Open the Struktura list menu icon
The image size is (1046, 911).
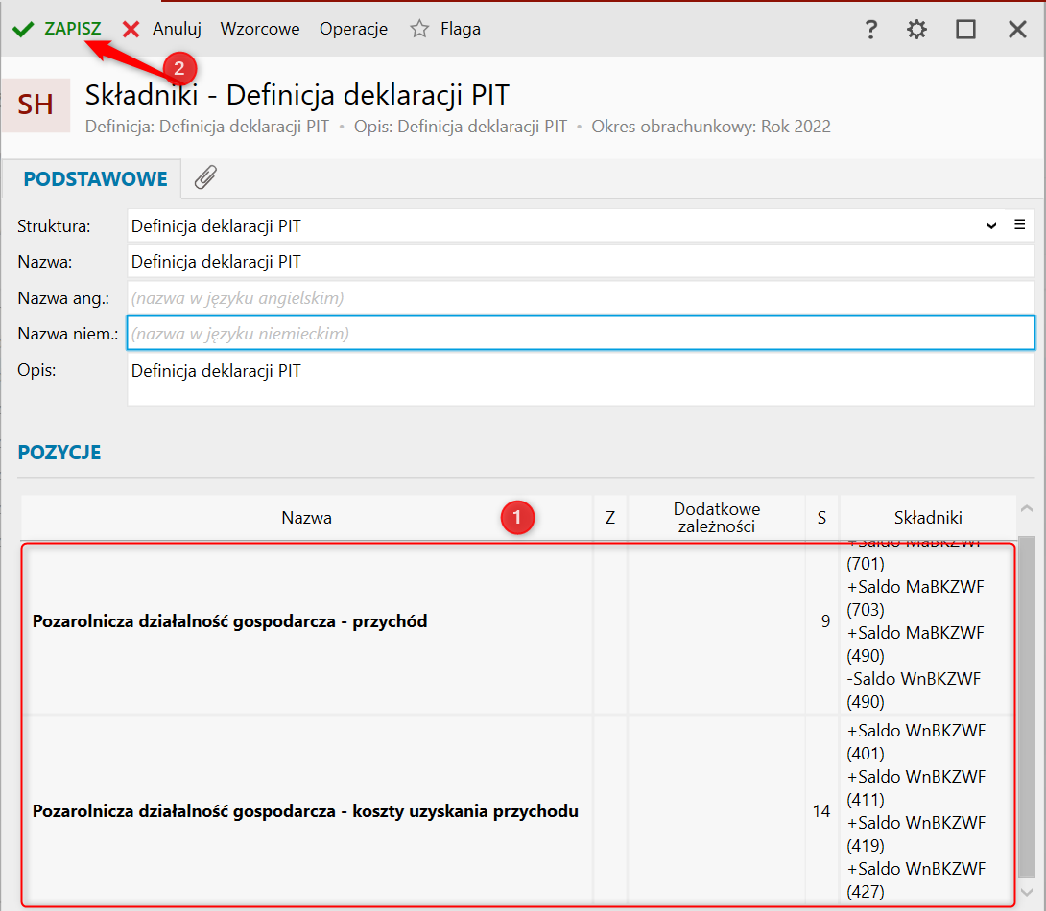1019,224
